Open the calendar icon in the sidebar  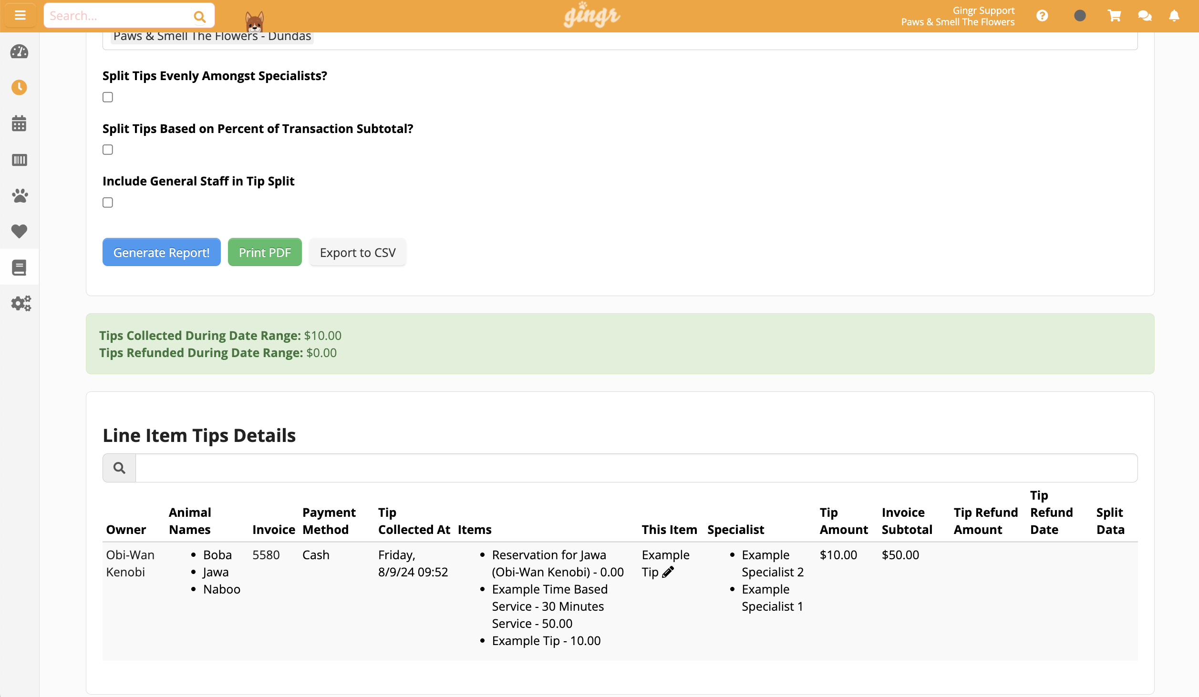tap(19, 123)
